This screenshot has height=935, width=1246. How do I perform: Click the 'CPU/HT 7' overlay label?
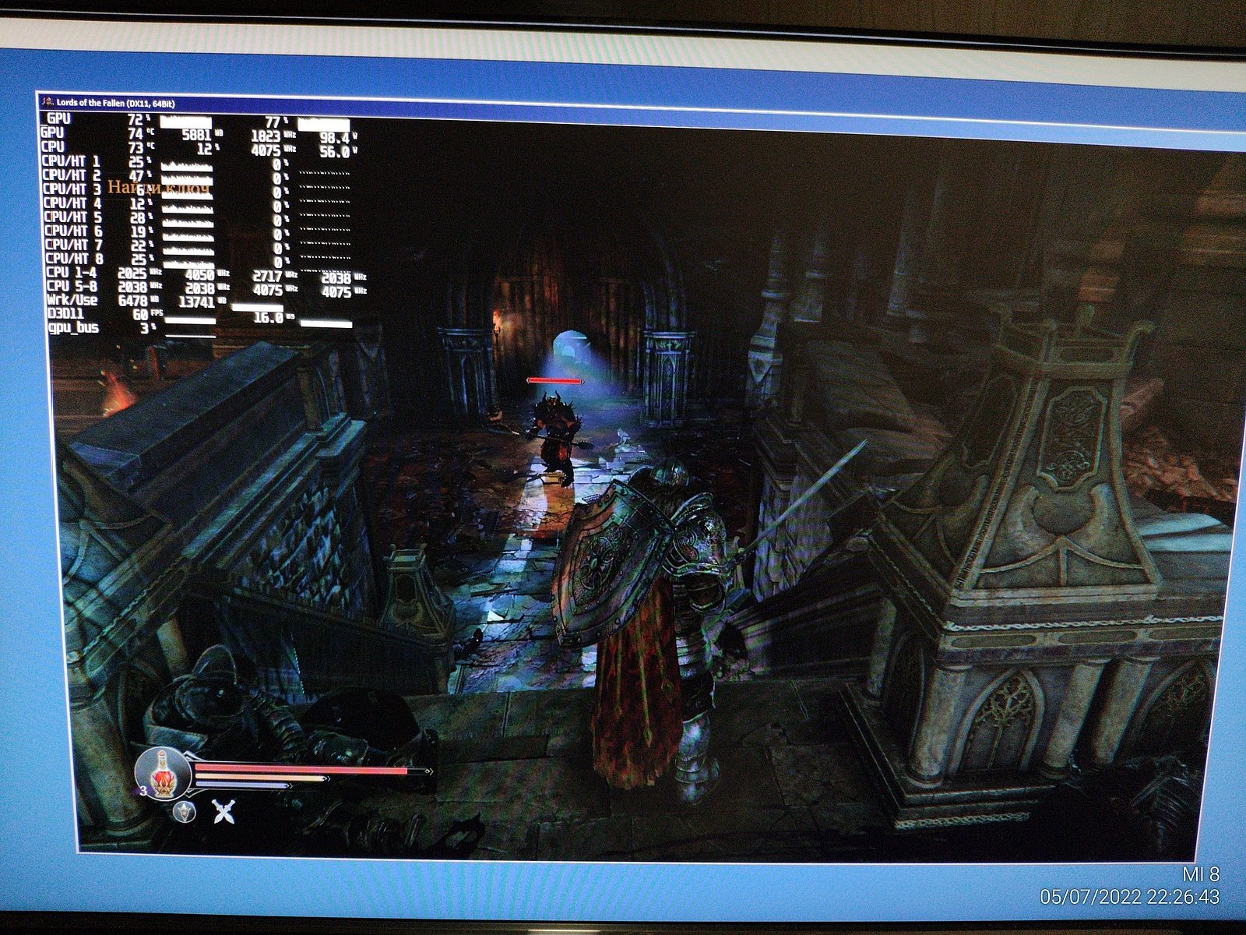click(x=73, y=245)
